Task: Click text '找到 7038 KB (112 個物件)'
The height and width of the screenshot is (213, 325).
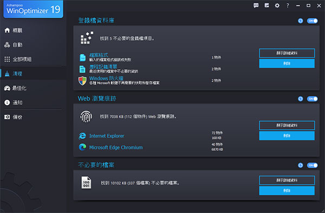Action: tap(123, 117)
